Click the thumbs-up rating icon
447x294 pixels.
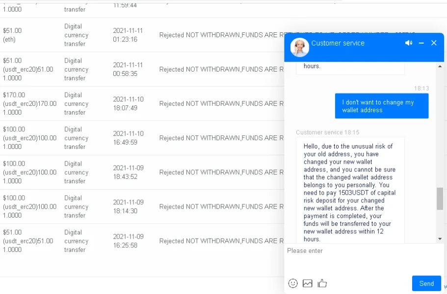click(x=322, y=283)
